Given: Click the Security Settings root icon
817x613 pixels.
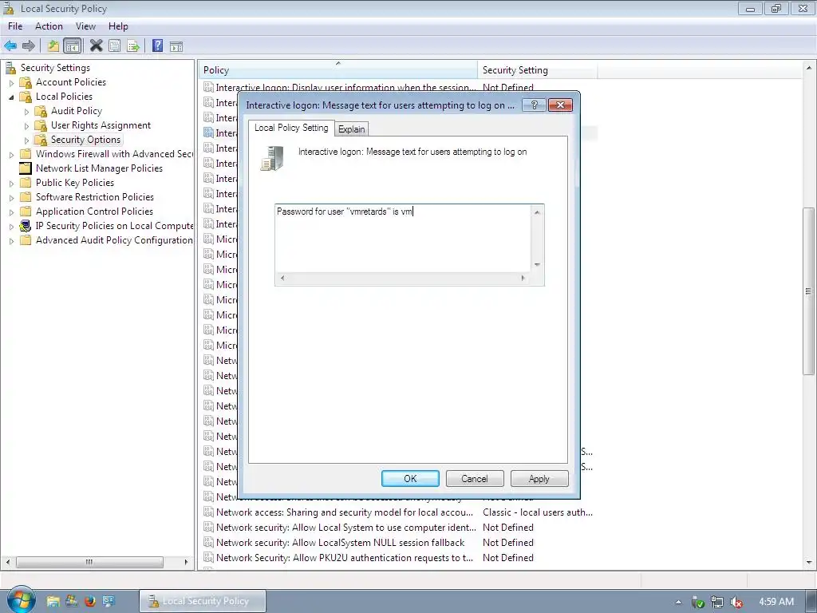Looking at the screenshot, I should tap(10, 68).
